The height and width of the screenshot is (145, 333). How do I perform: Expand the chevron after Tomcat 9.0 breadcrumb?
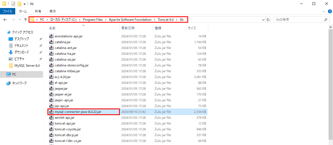(x=177, y=20)
